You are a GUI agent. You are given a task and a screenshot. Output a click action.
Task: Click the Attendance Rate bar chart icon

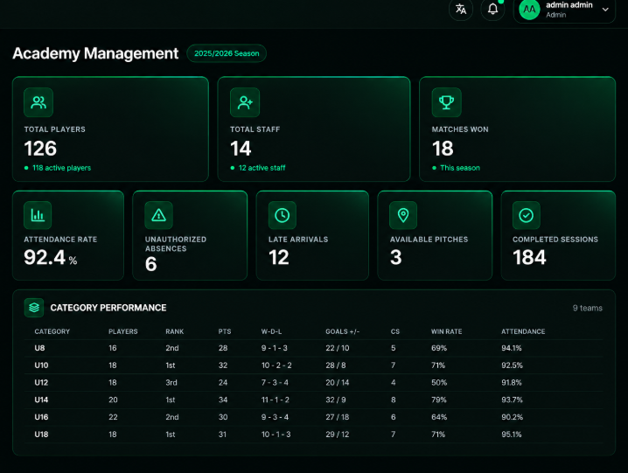click(38, 215)
